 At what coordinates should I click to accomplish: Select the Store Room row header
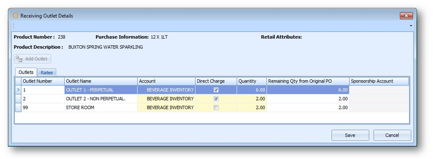click(18, 108)
